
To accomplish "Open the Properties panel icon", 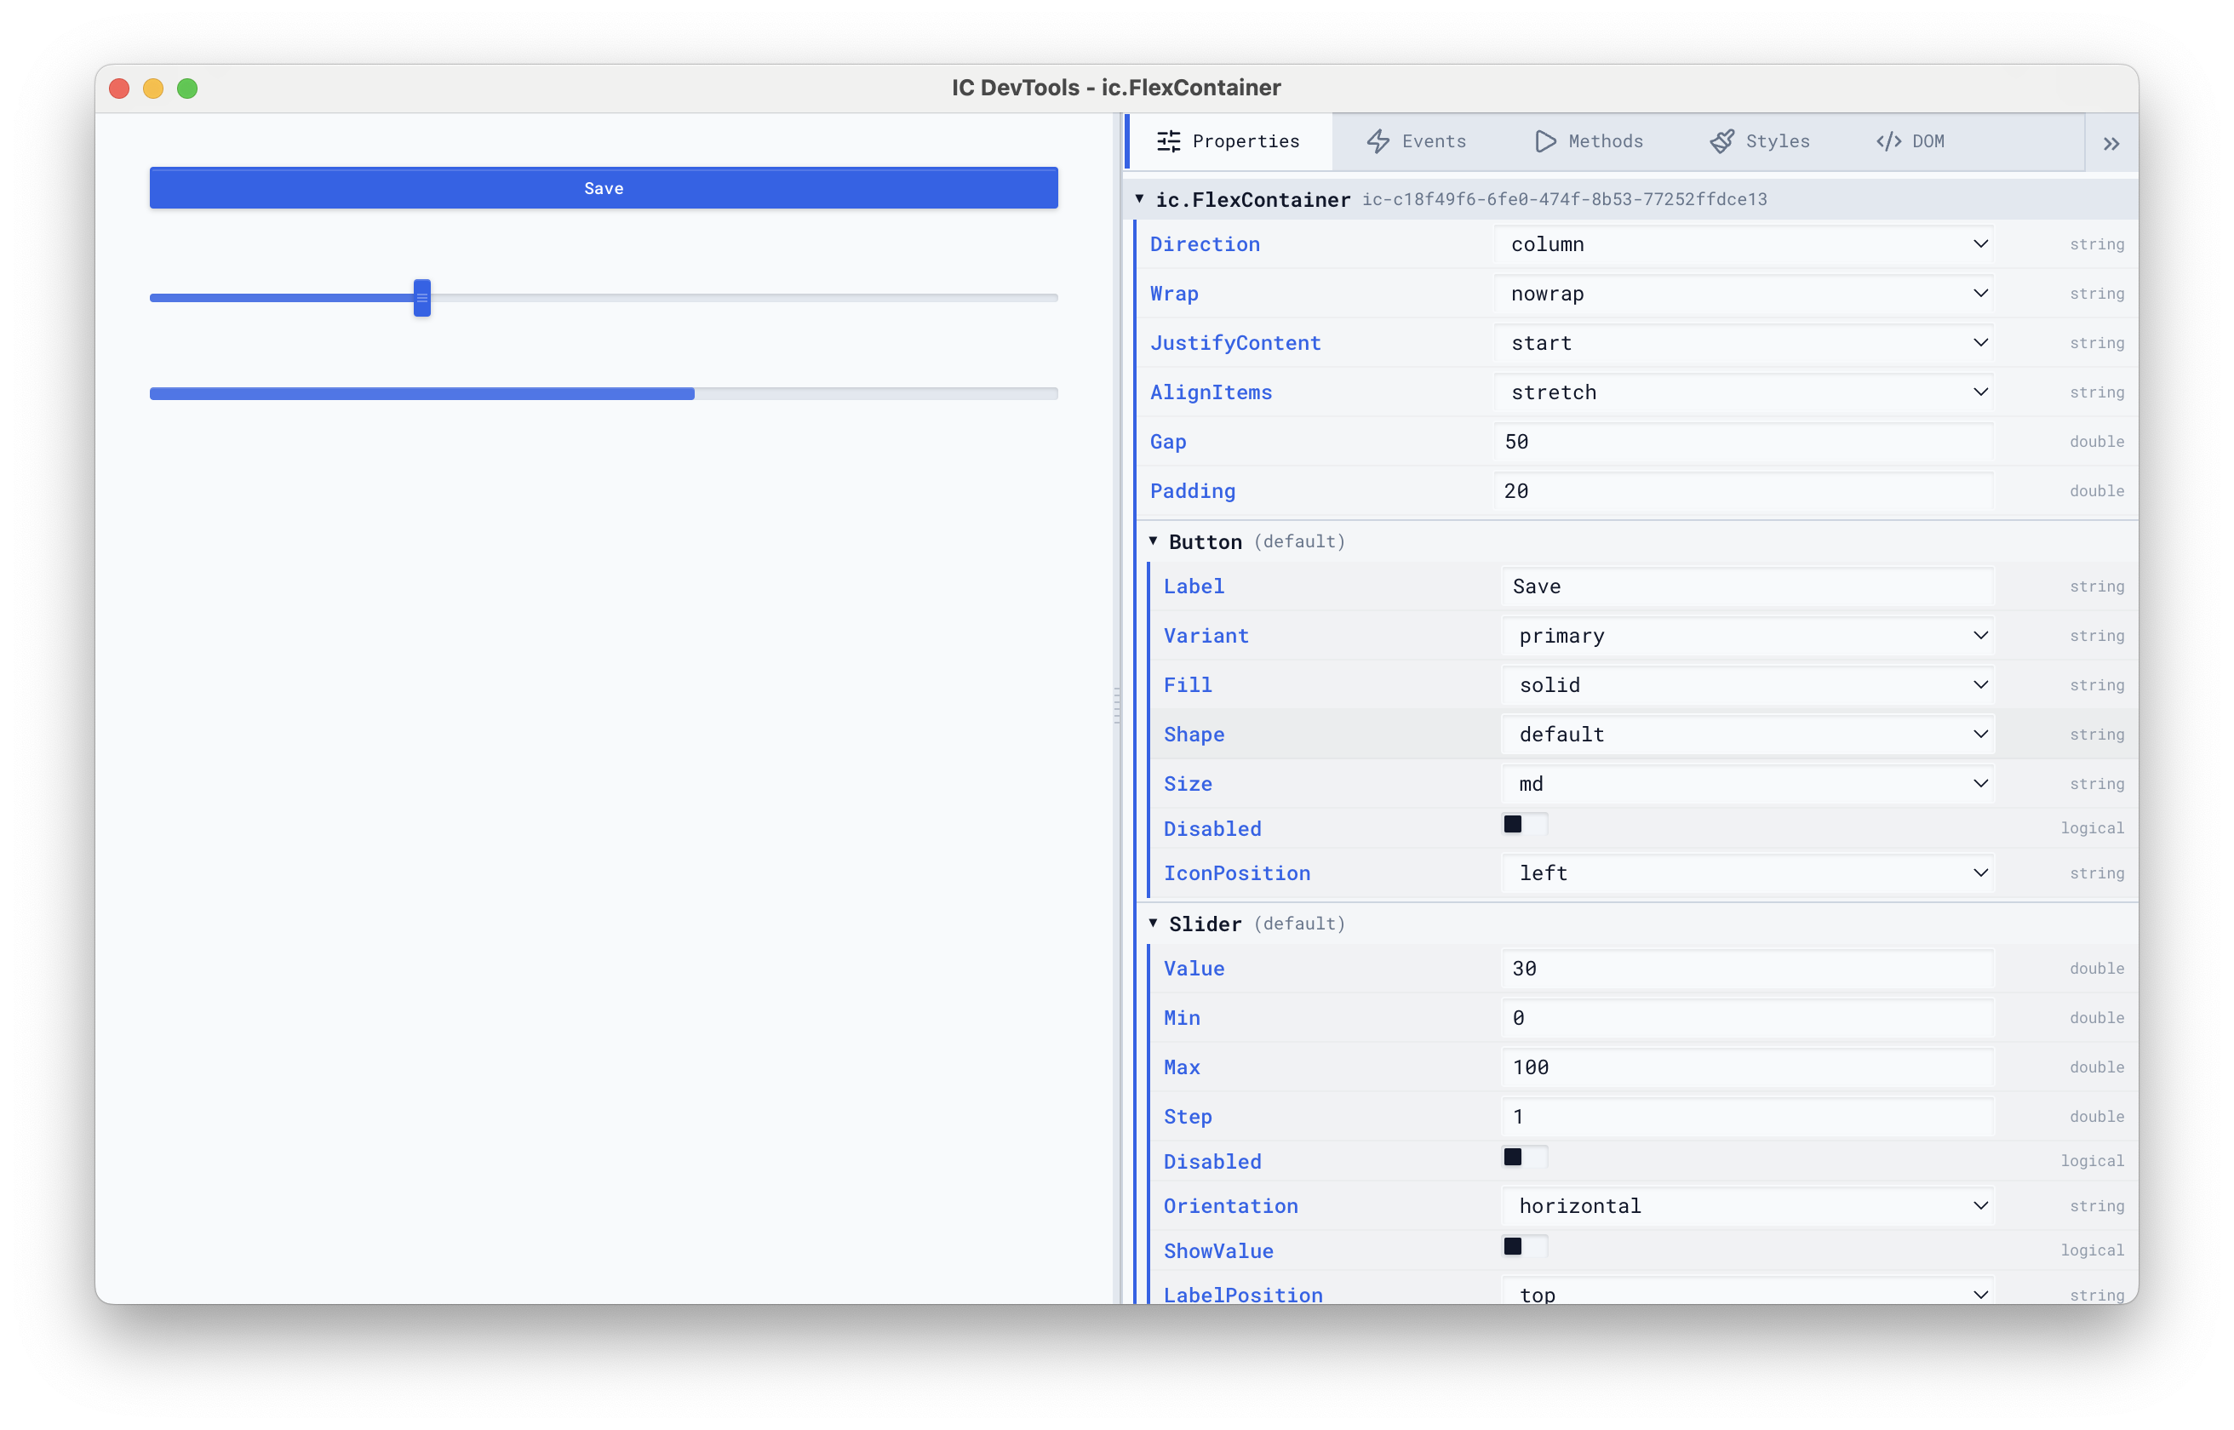I will 1168,141.
